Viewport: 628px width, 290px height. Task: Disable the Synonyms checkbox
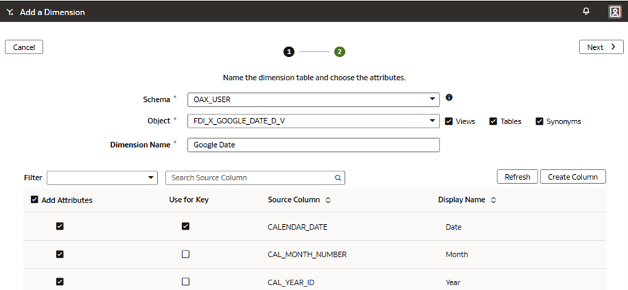pyautogui.click(x=539, y=121)
